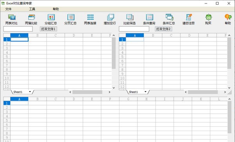
Task: Click the file path field beside 打开文件2
Action: click(134, 29)
